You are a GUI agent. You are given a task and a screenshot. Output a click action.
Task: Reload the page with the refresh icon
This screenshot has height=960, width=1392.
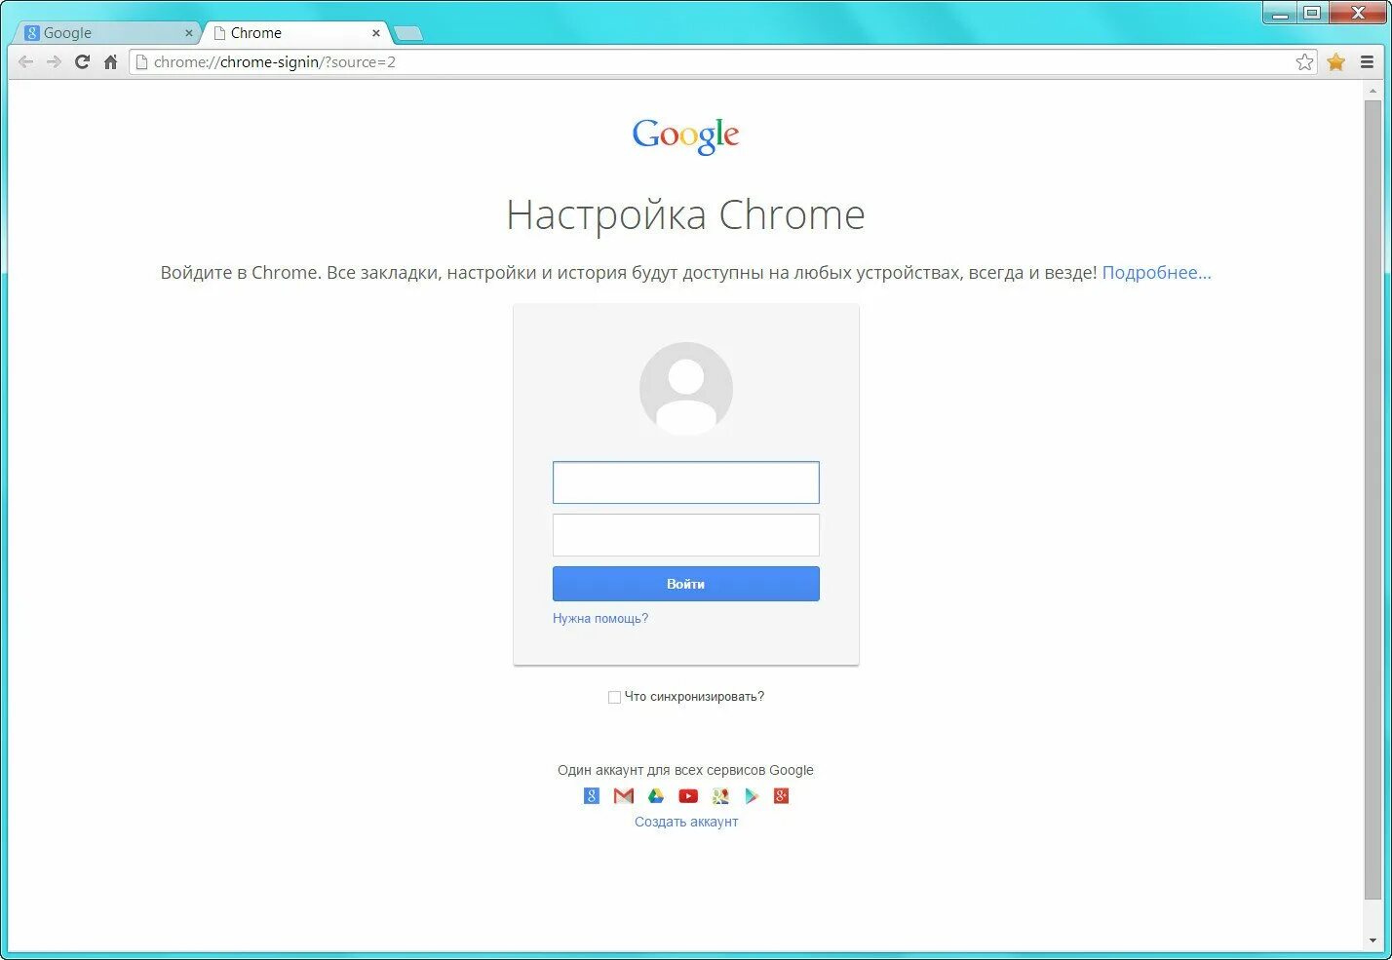[82, 61]
